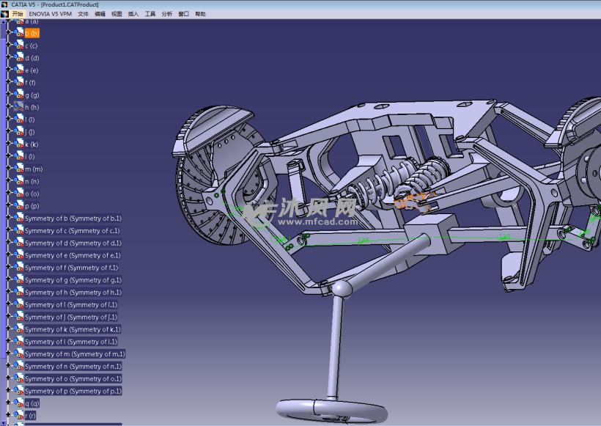This screenshot has width=601, height=426.
Task: Select "Symmetry of h (Symmetry of h.1)" label
Action: click(73, 292)
